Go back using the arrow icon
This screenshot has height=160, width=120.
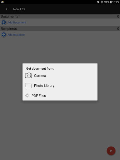[x=7, y=9]
